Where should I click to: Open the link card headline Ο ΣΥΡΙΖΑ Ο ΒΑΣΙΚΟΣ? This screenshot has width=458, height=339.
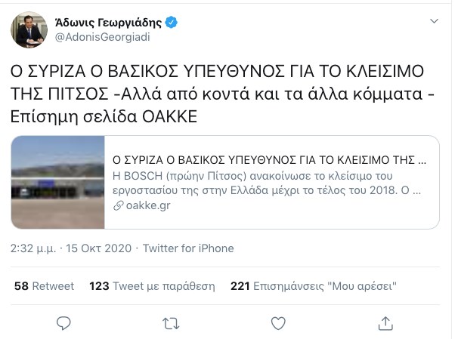click(x=269, y=160)
